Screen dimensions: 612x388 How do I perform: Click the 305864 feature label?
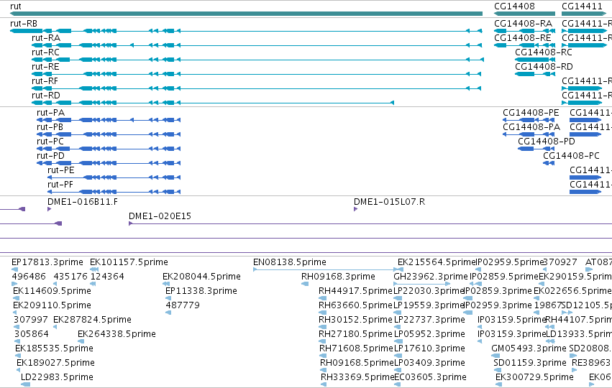32,334
